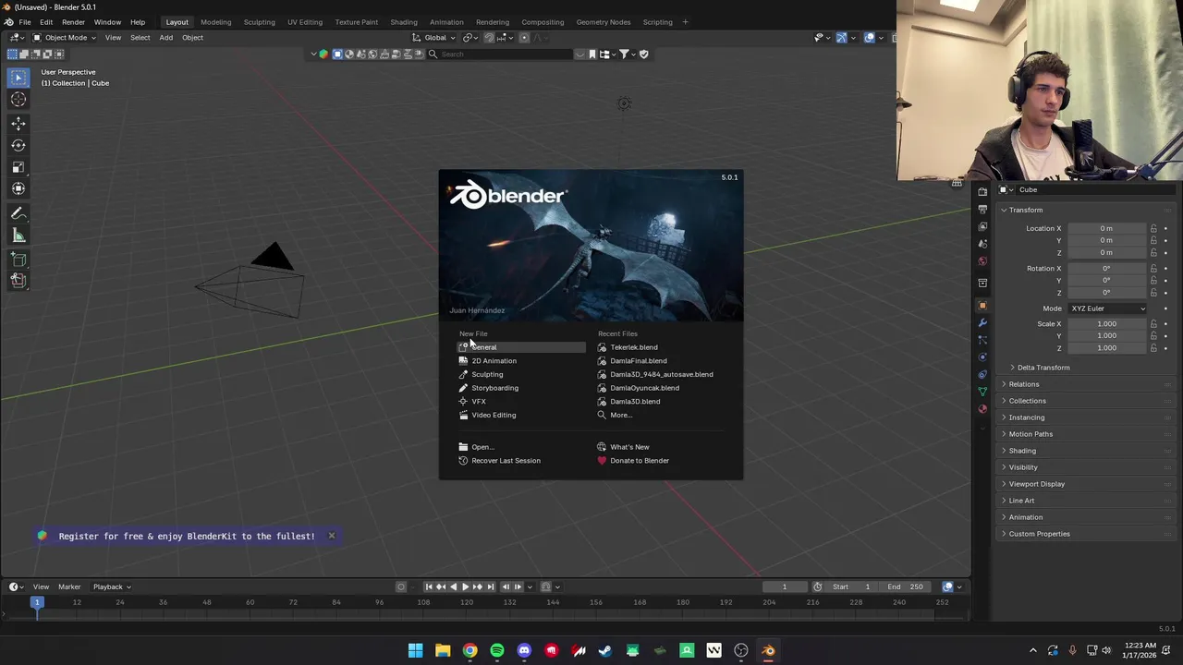
Task: Toggle proportional editing in the header
Action: [524, 38]
